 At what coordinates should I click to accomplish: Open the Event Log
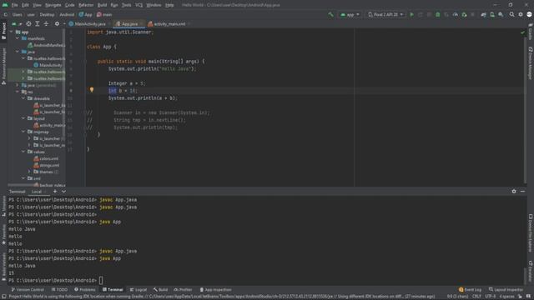pos(470,289)
